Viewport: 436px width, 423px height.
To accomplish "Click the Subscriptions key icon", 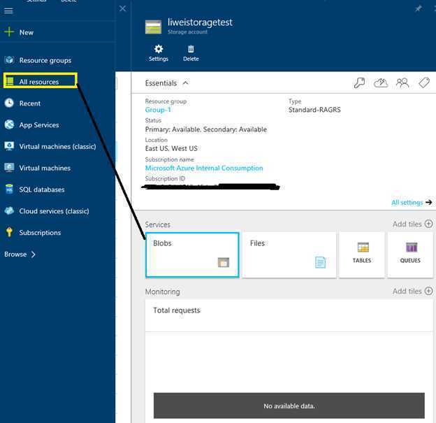I will 9,232.
